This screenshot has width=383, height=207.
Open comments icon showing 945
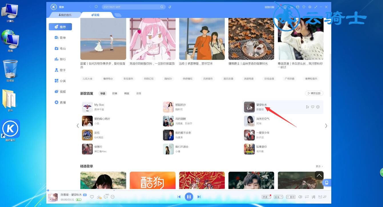(x=106, y=197)
